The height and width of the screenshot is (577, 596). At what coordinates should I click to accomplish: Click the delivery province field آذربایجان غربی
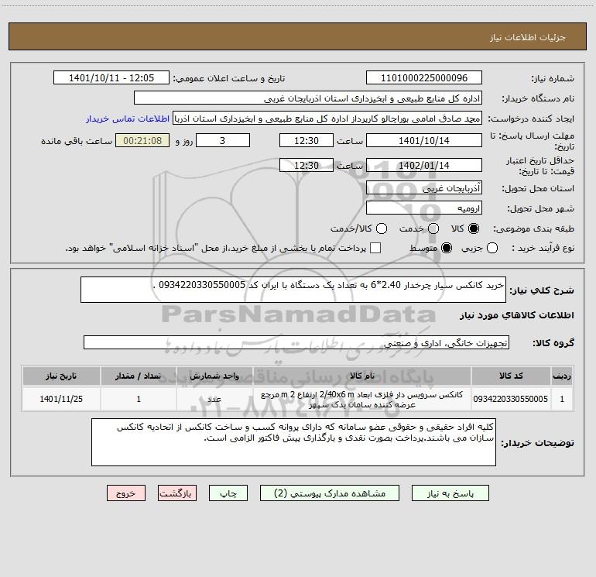tap(424, 188)
